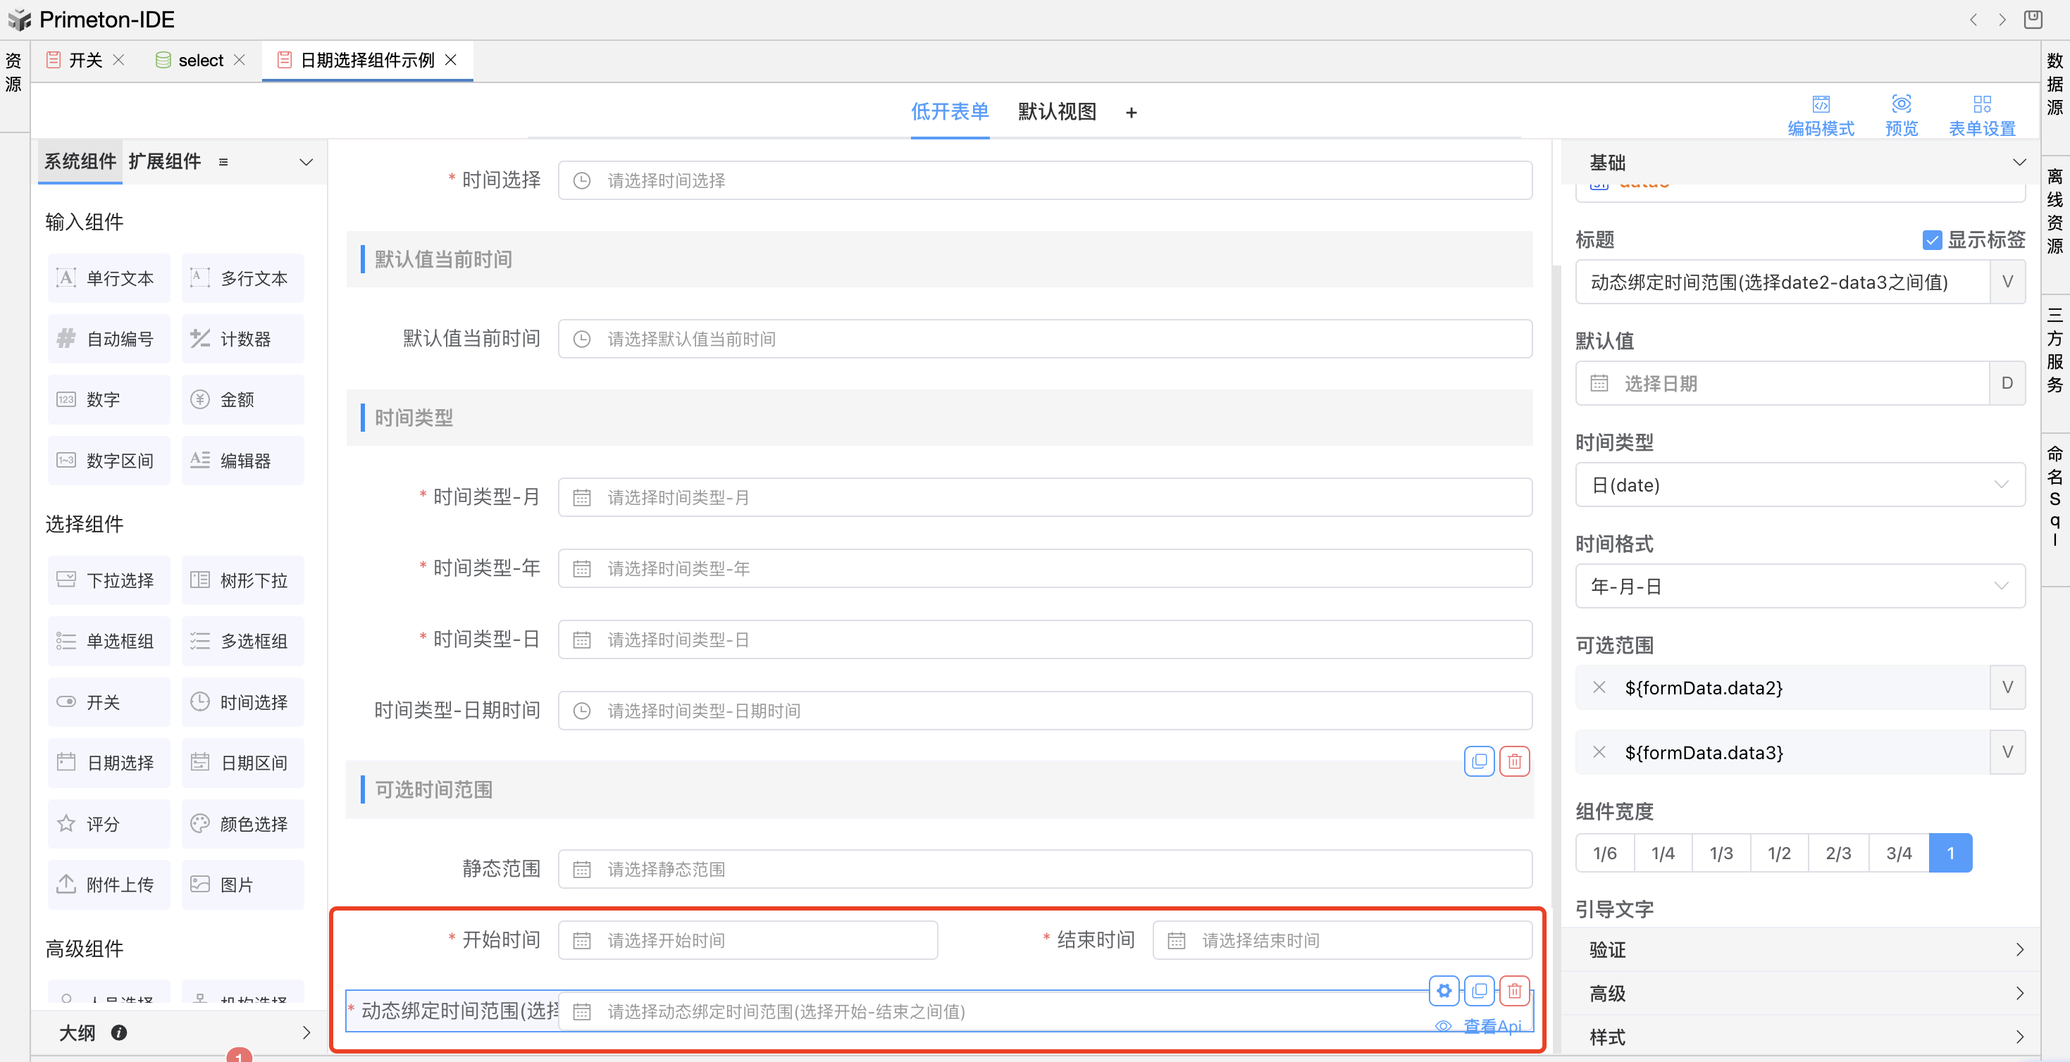Add the 日期区间 date range component

click(x=242, y=763)
